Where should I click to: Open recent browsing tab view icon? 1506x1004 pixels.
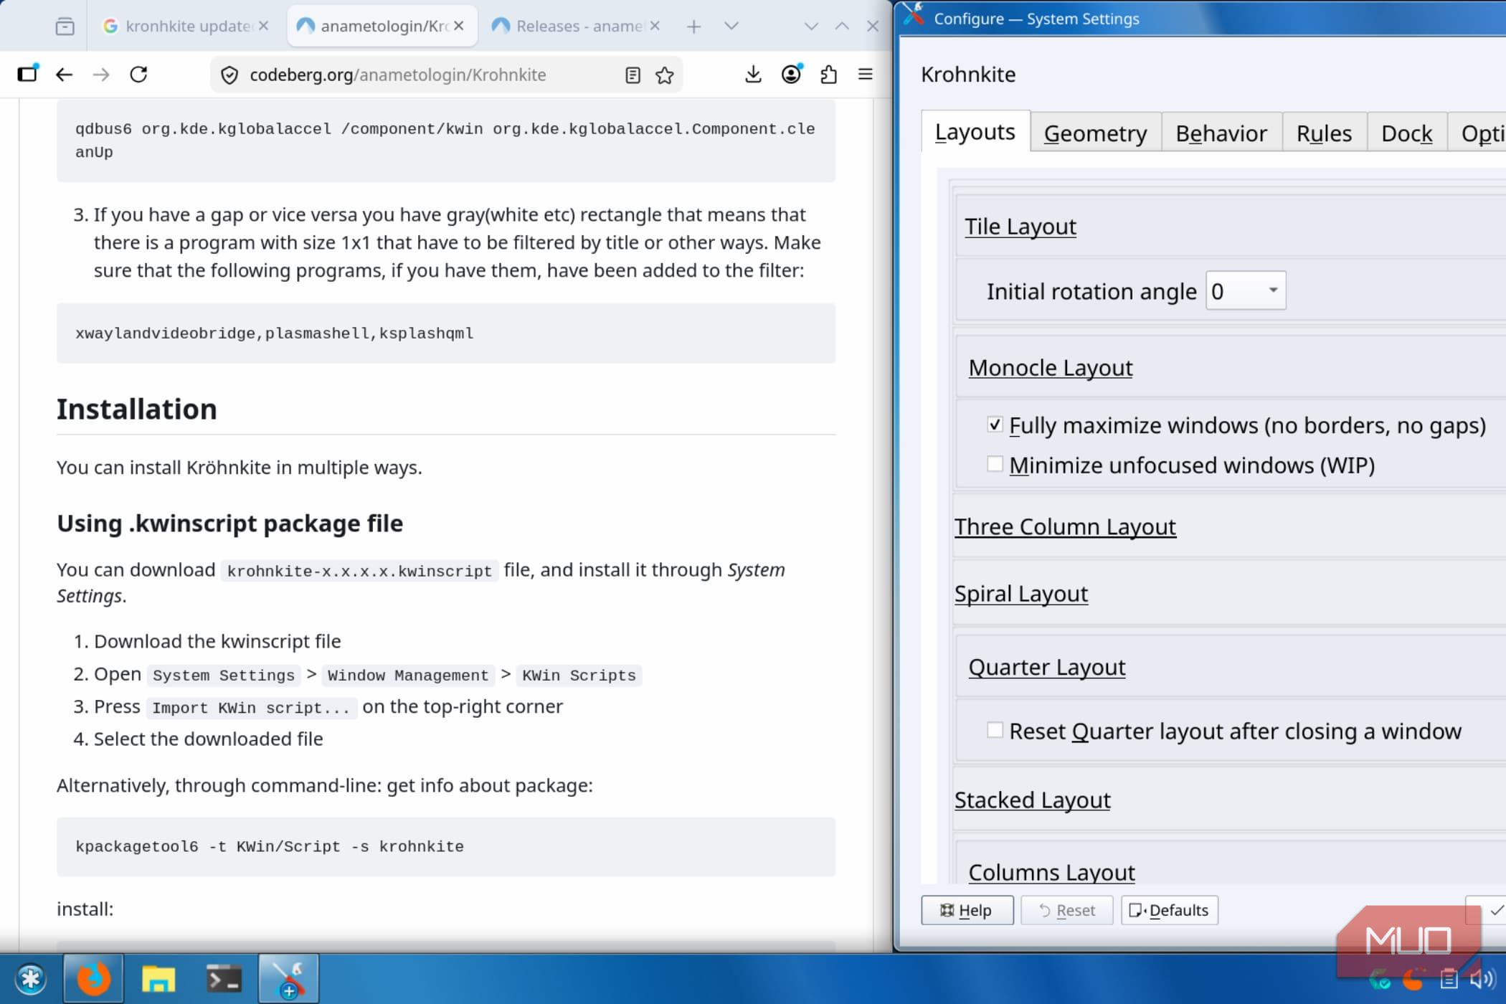[65, 27]
